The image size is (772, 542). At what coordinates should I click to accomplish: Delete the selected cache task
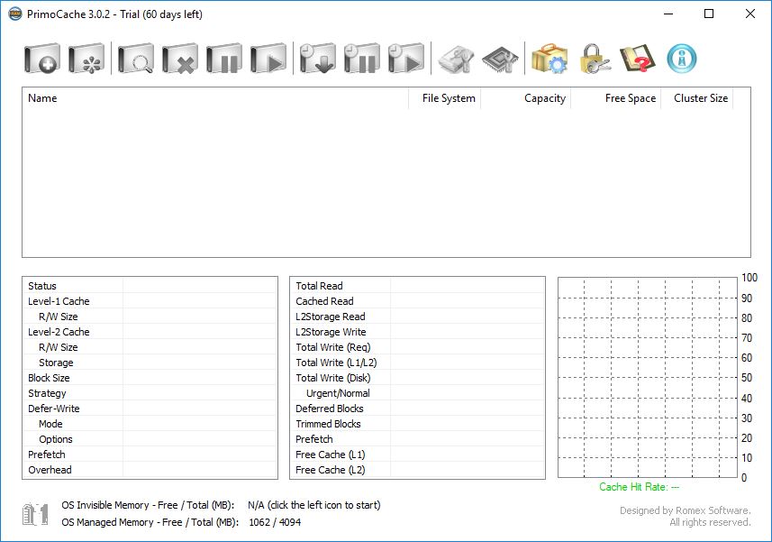pyautogui.click(x=178, y=58)
